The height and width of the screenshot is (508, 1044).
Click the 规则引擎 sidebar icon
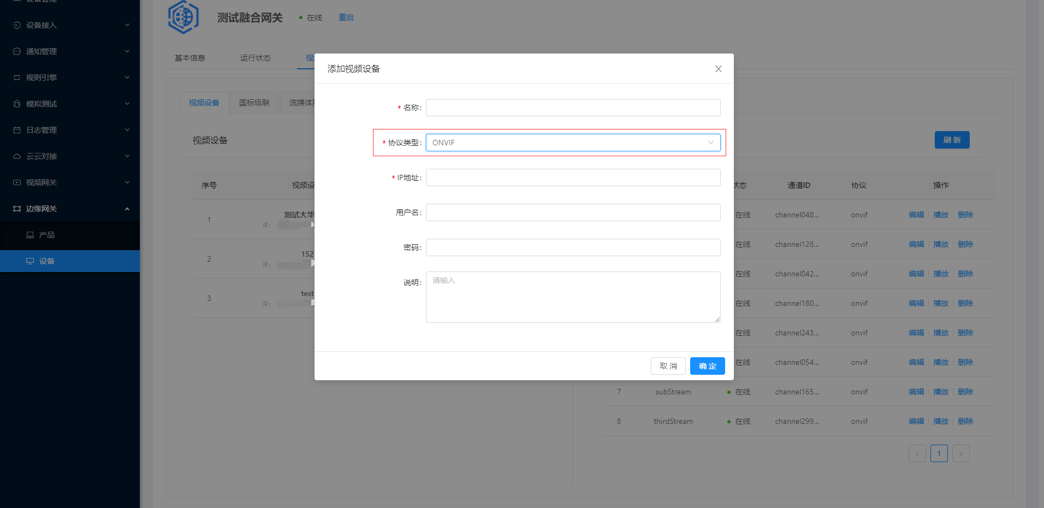point(17,78)
